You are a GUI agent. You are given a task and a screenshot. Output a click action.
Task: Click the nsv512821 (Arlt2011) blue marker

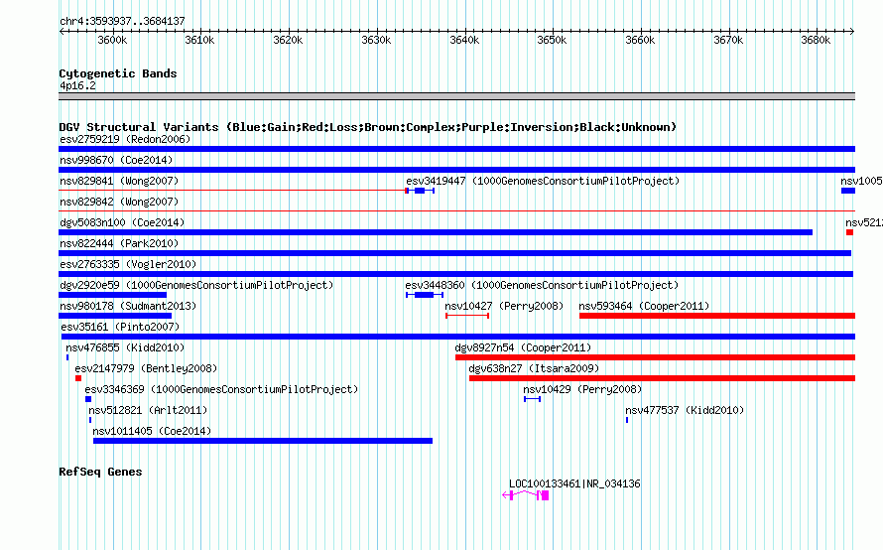click(x=90, y=420)
